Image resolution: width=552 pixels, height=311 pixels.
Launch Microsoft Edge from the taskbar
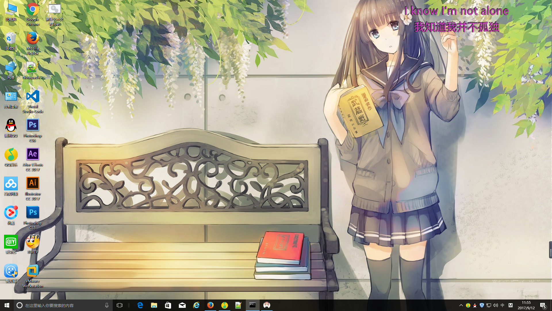pyautogui.click(x=140, y=305)
